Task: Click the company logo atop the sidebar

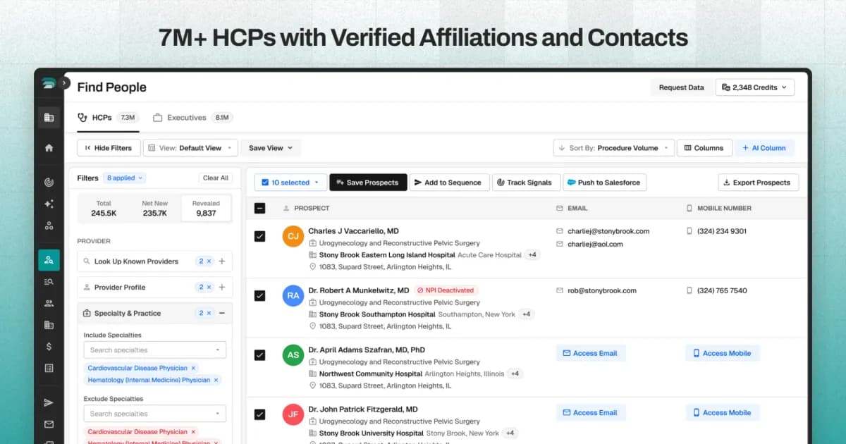Action: pos(49,83)
